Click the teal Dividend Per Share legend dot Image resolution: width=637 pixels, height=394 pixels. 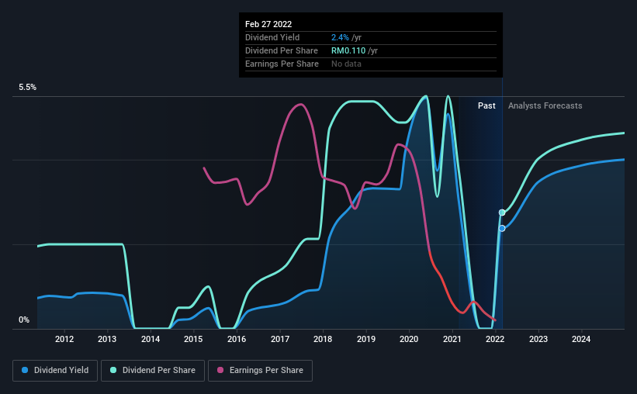pyautogui.click(x=114, y=371)
